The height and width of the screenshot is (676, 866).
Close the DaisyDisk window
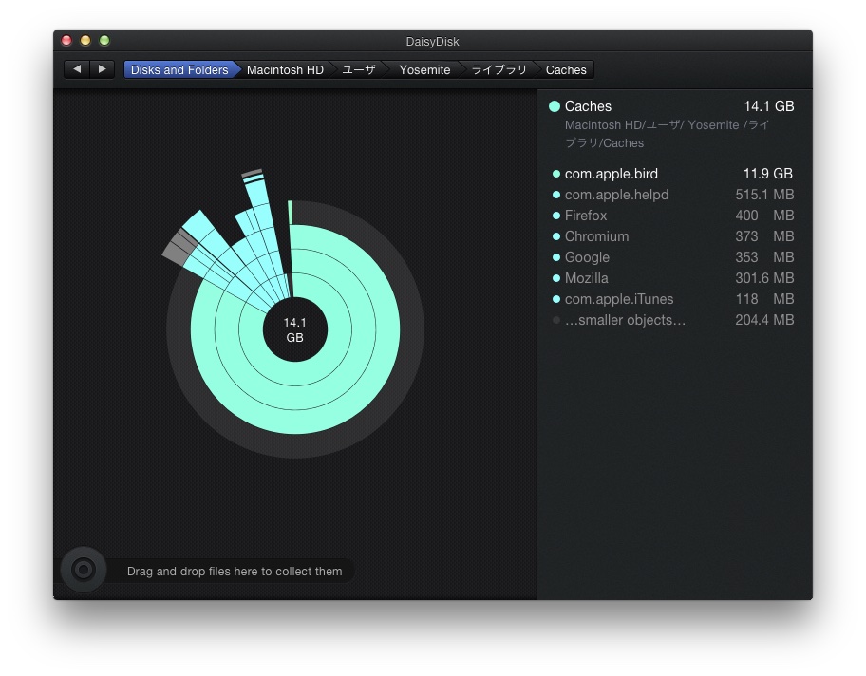pyautogui.click(x=66, y=40)
